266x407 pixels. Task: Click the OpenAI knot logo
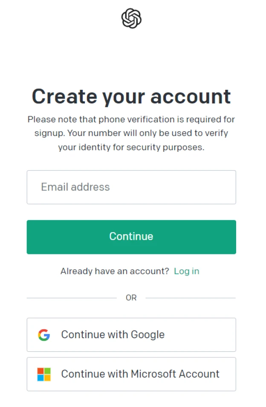click(131, 18)
